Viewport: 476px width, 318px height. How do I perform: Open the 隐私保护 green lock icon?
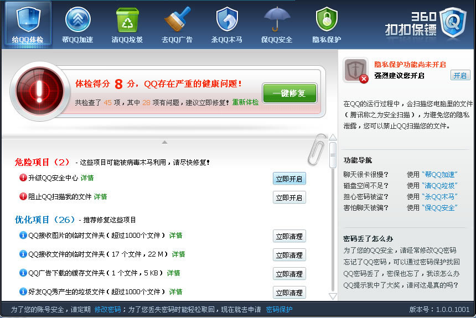pyautogui.click(x=327, y=19)
